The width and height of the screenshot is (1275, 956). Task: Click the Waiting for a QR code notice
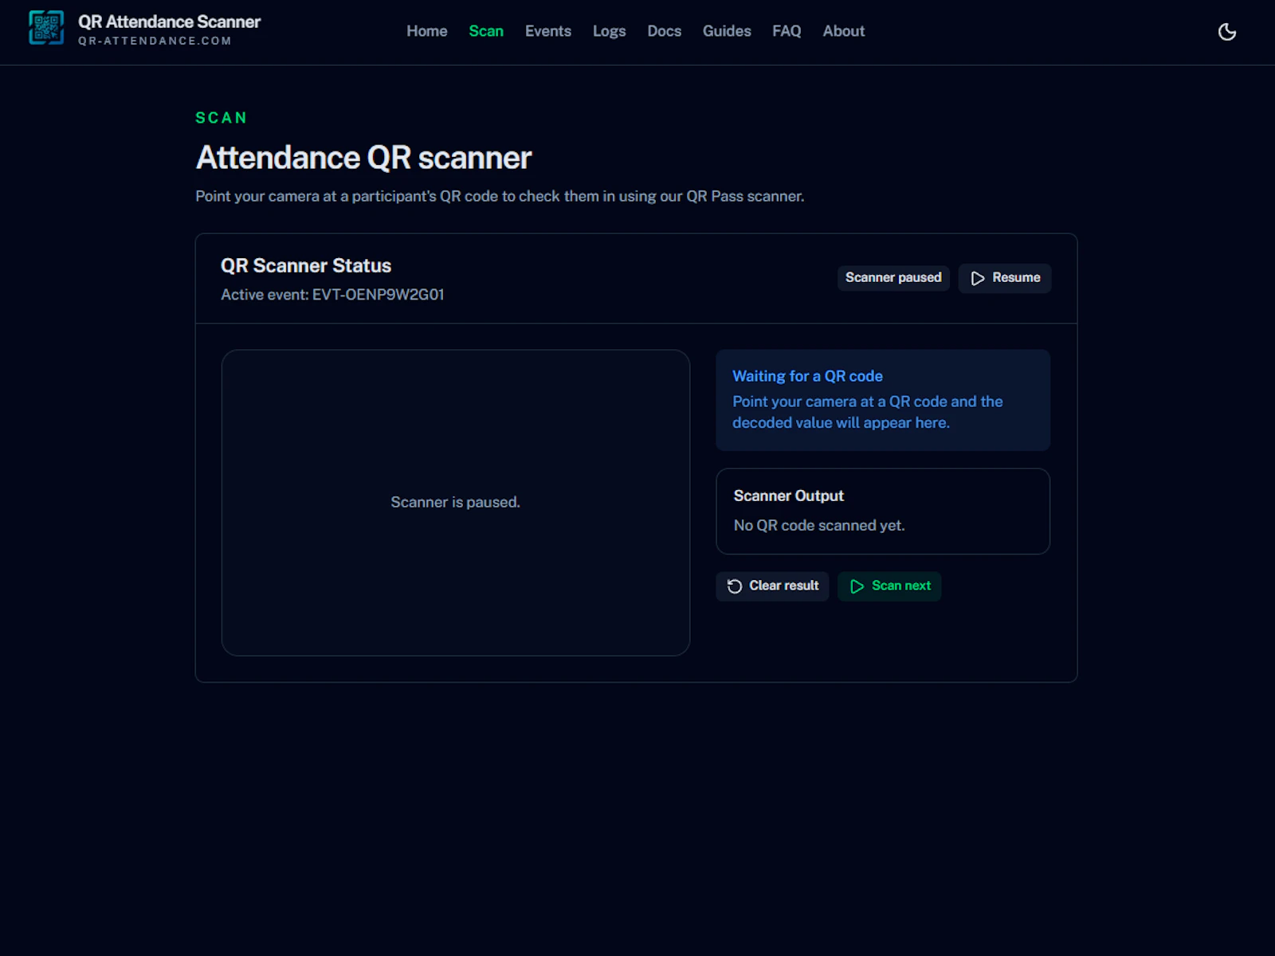pyautogui.click(x=883, y=400)
